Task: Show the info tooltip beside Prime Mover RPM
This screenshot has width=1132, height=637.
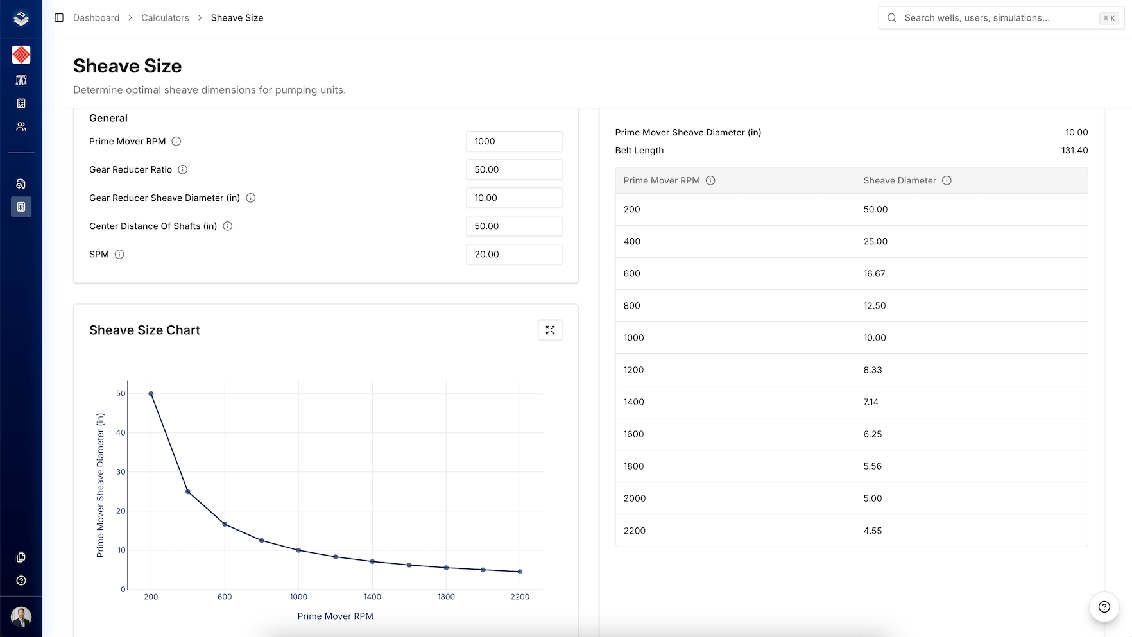Action: 176,141
